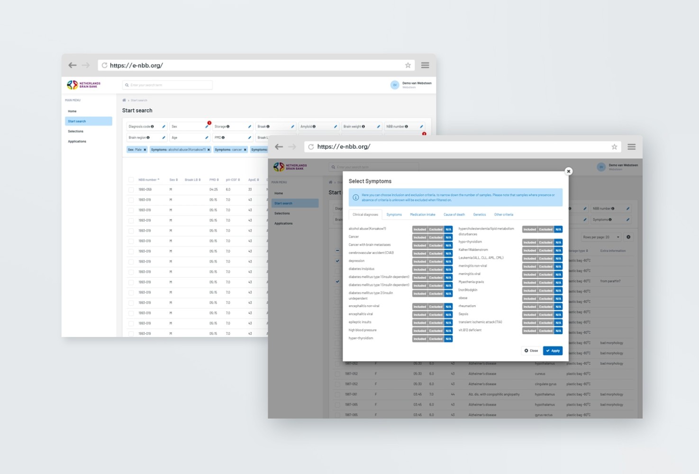Viewport: 699px width, 474px height.
Task: Open the hamburger menu of the rear browser window
Action: coord(425,65)
